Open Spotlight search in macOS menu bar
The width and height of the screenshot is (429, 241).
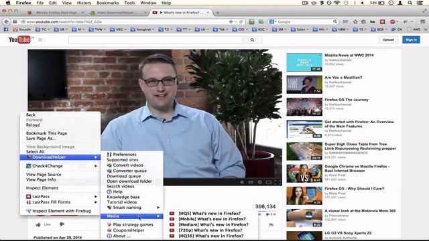click(410, 3)
